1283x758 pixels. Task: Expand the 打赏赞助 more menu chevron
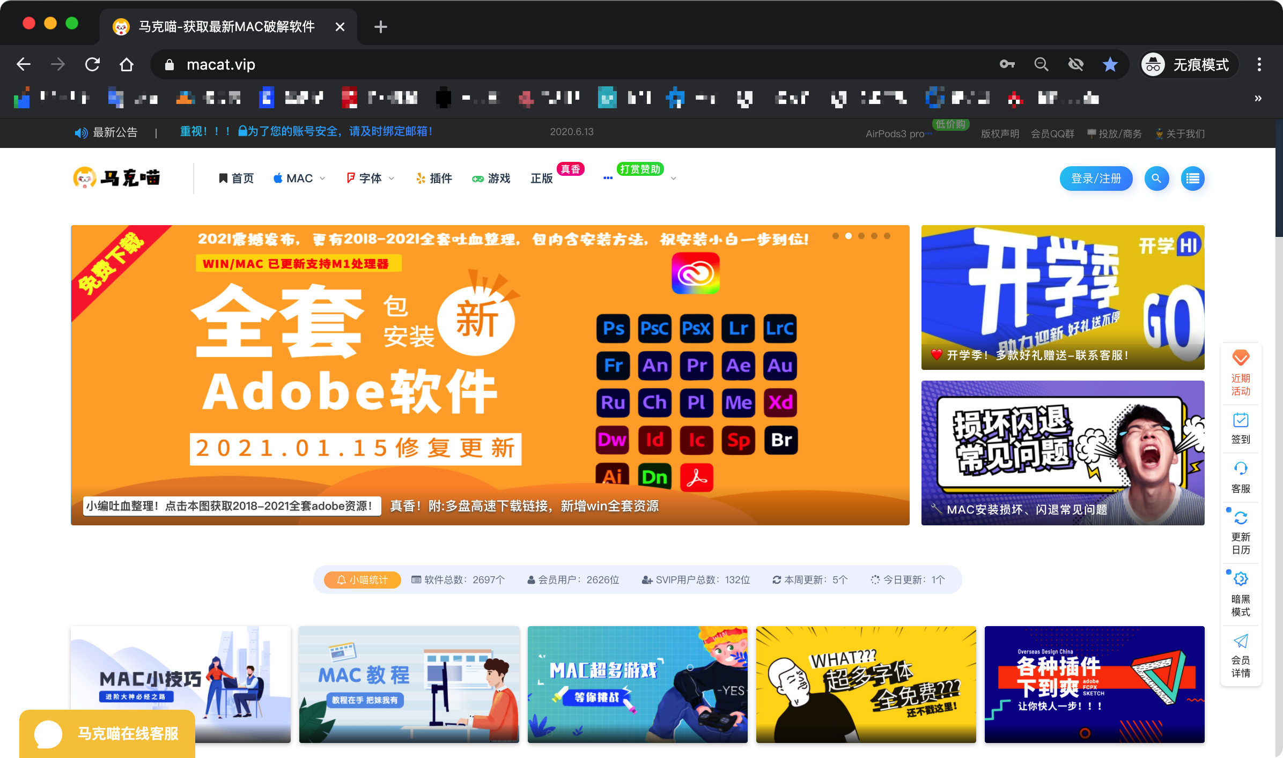click(674, 179)
